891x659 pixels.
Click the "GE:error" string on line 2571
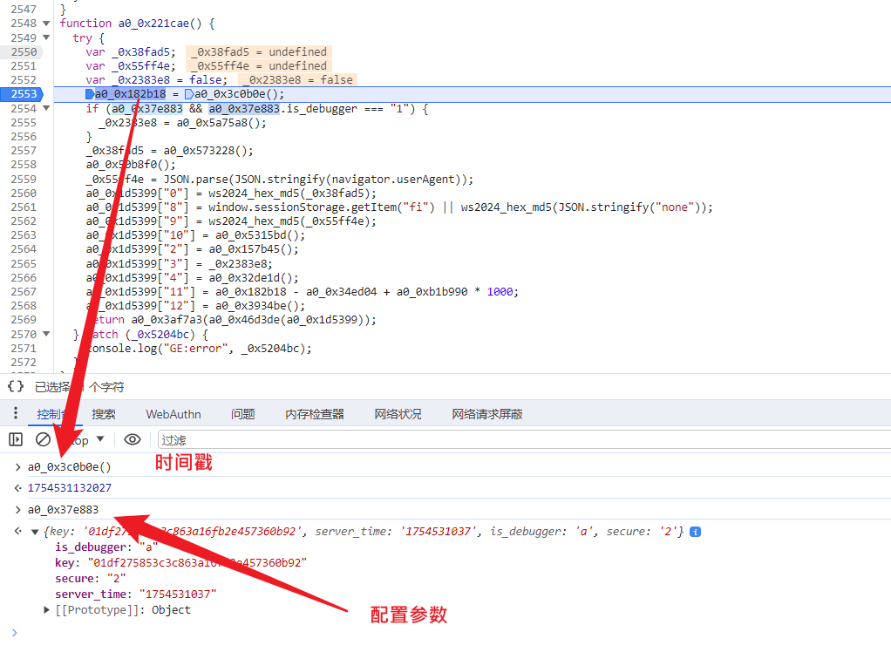pos(195,349)
